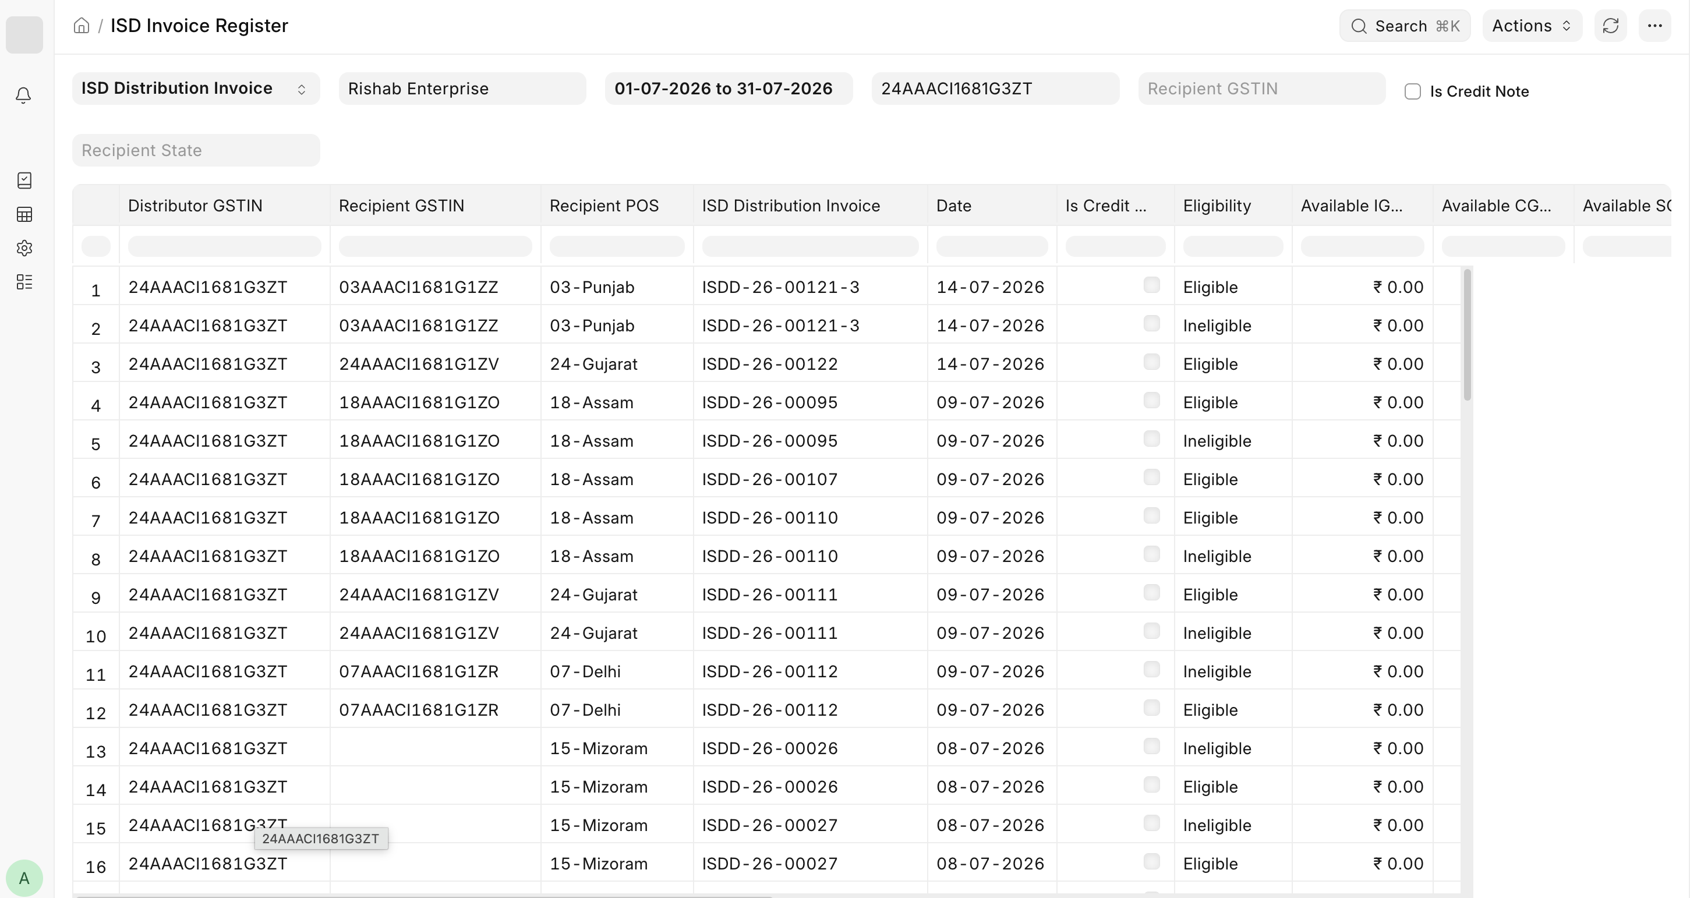This screenshot has width=1690, height=898.
Task: Click the Recipient GSTIN filter input
Action: pyautogui.click(x=1261, y=89)
